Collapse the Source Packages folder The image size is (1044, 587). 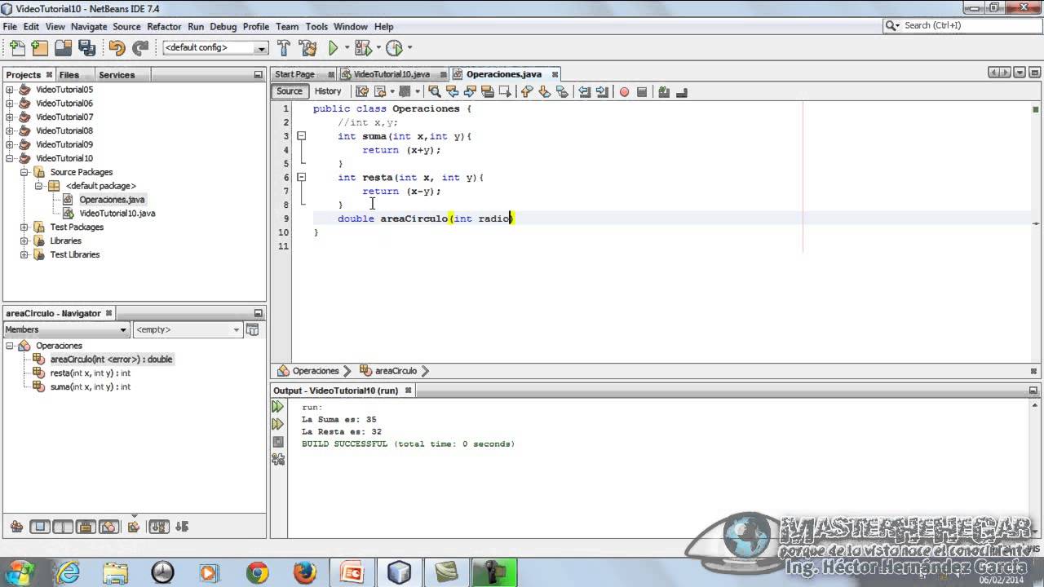tap(24, 172)
